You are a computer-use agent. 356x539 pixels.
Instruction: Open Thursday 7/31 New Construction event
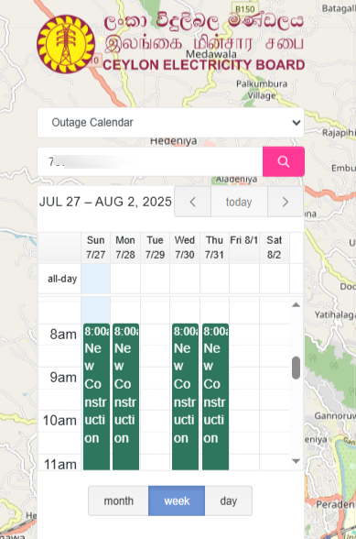[215, 396]
